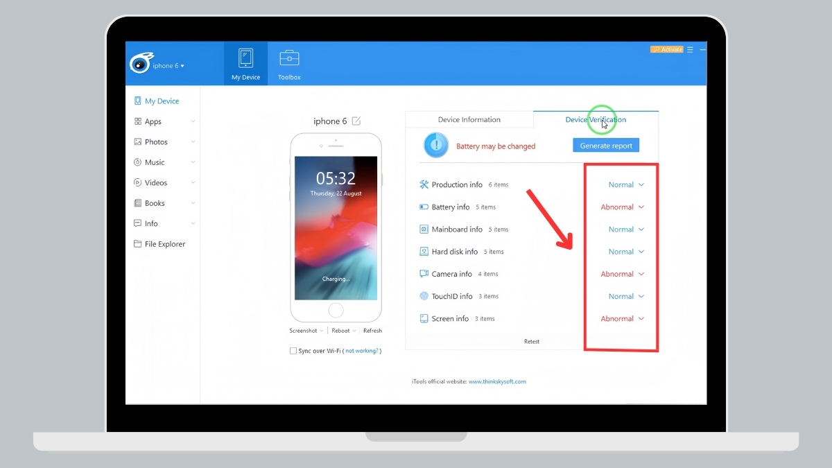Image resolution: width=832 pixels, height=468 pixels.
Task: Click the Production info tools icon
Action: (424, 184)
